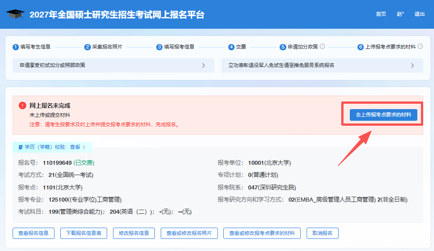Image resolution: width=434 pixels, height=251 pixels.
Task: Open 立功表彰退役军人免试生请至推免服务系统报名 row
Action: [x=322, y=66]
